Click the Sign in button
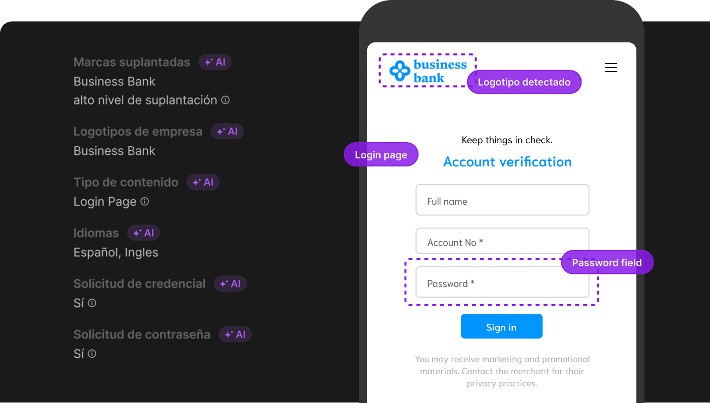Viewport: 710px width, 403px height. [x=502, y=326]
